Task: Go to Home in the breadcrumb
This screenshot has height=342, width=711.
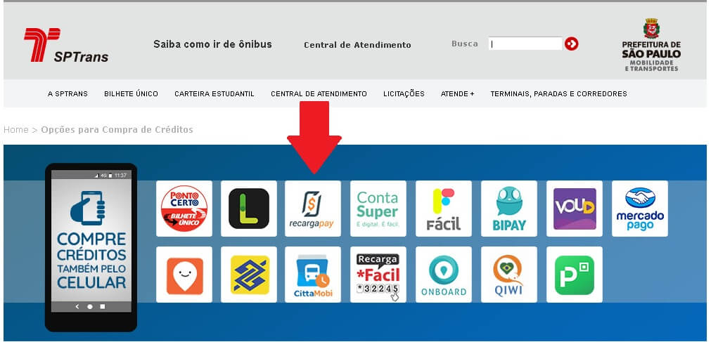Action: (x=16, y=129)
